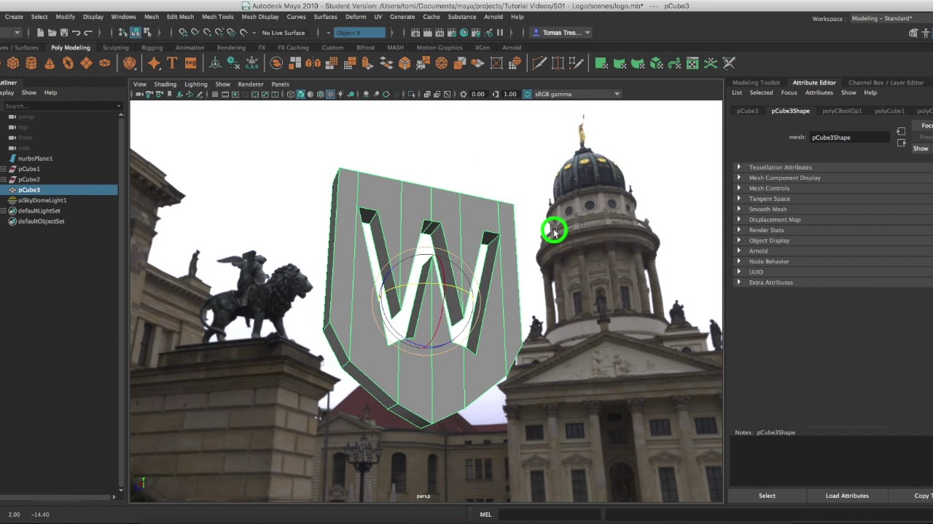The image size is (933, 524).
Task: Click the Undo arrow icon
Action: click(76, 33)
